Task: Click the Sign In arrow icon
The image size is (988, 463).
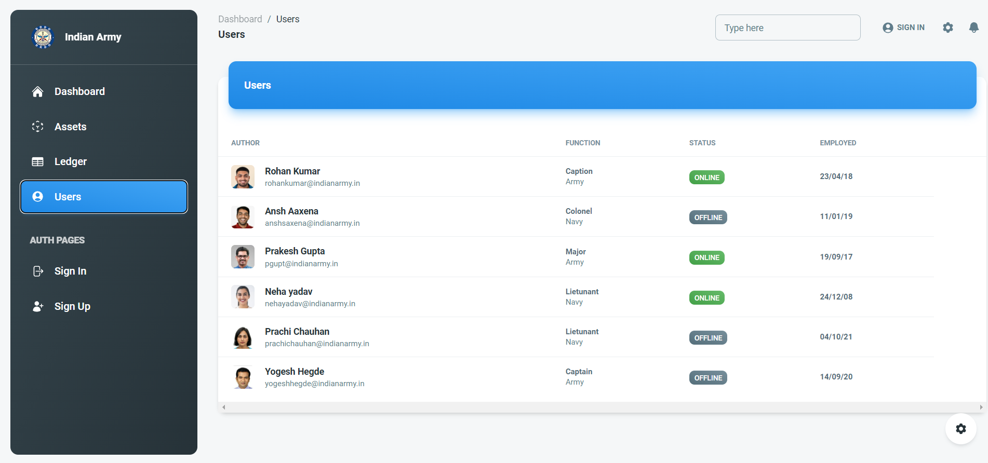Action: point(38,271)
